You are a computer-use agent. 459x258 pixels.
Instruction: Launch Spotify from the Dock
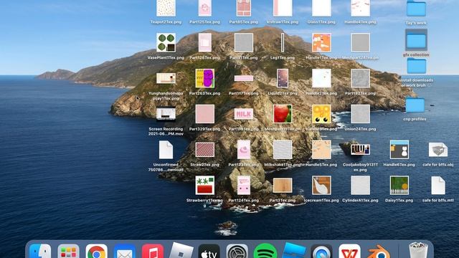click(265, 251)
